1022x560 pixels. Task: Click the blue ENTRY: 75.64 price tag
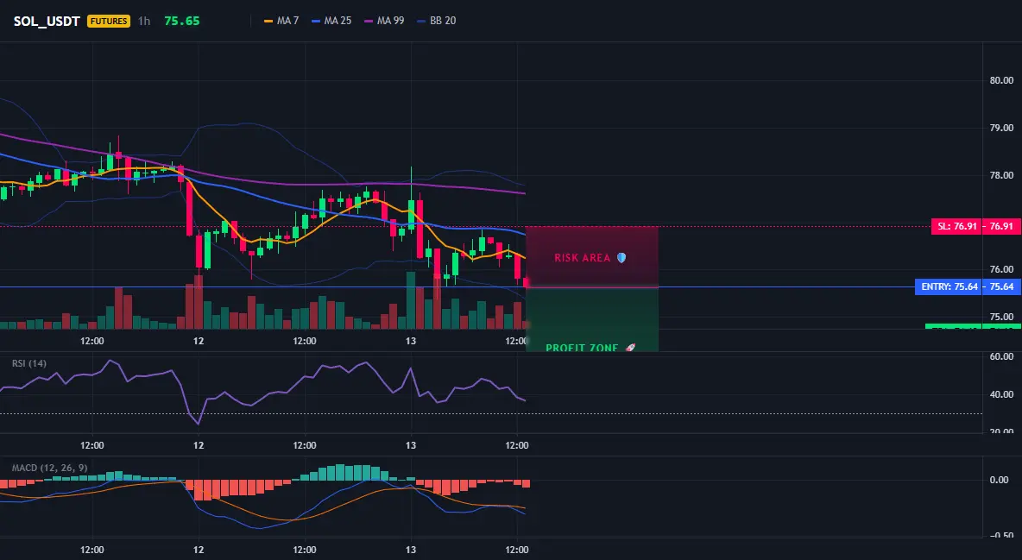point(968,286)
